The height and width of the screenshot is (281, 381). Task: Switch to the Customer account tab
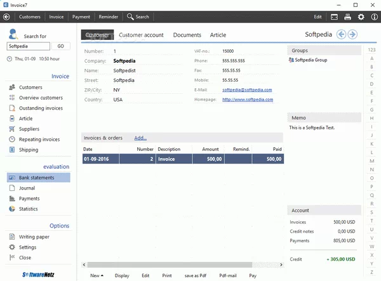[x=141, y=35]
